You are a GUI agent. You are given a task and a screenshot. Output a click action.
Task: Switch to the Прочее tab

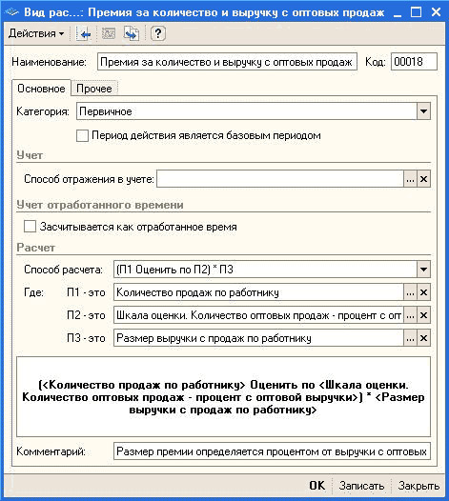point(94,89)
